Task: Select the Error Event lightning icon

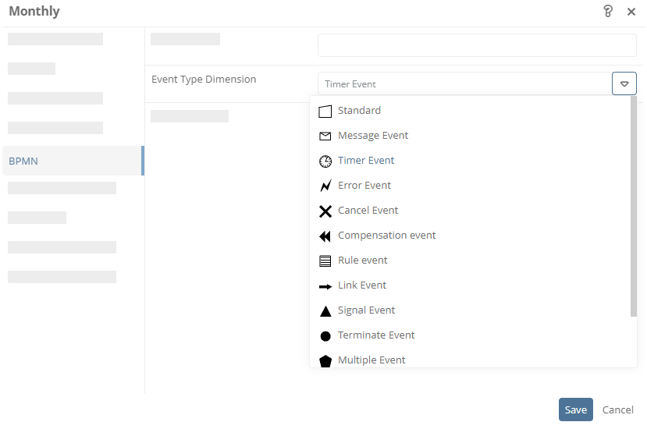Action: pyautogui.click(x=325, y=186)
